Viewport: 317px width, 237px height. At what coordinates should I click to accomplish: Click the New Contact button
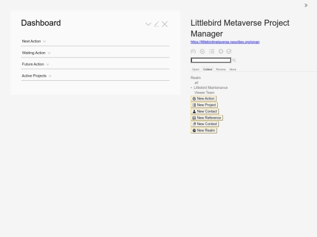pyautogui.click(x=205, y=111)
